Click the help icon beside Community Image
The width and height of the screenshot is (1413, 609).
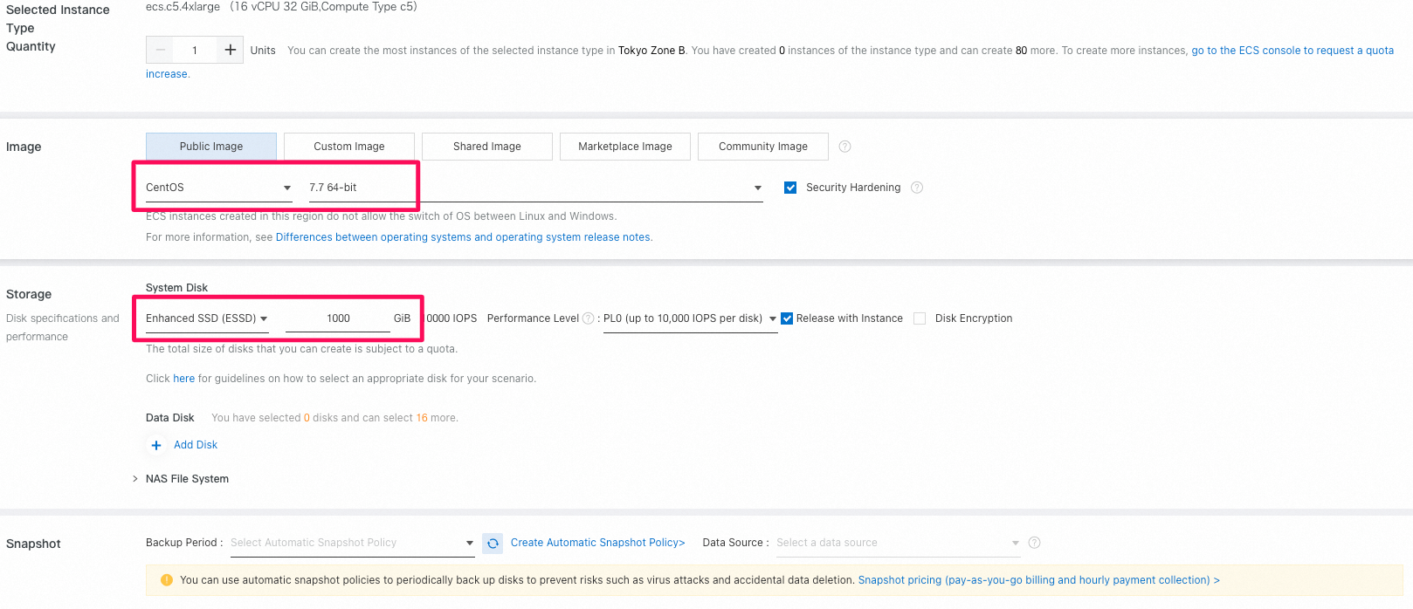click(844, 147)
